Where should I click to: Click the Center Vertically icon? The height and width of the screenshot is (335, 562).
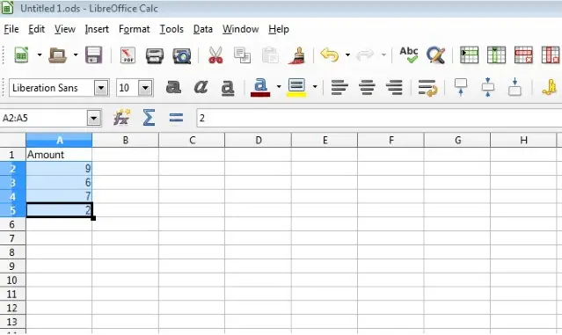488,87
